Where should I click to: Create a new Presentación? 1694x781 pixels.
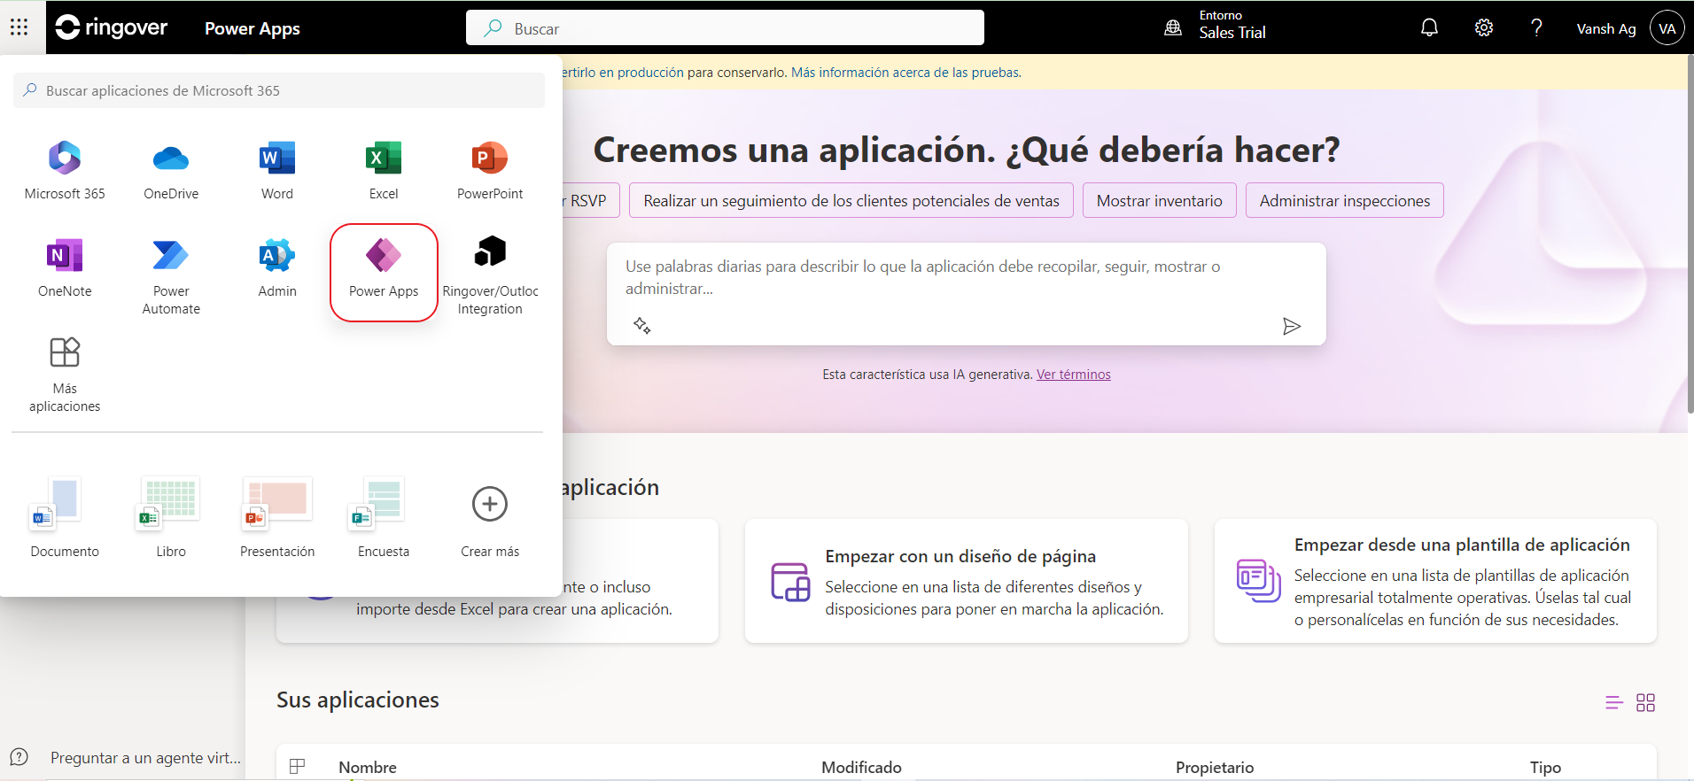pyautogui.click(x=277, y=516)
